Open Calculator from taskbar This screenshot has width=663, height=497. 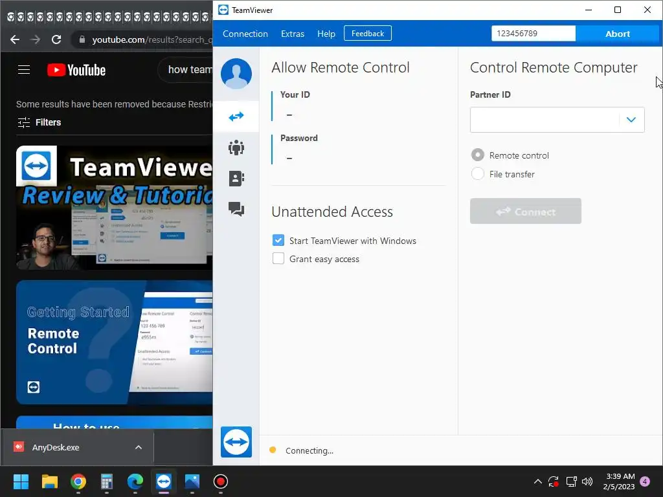click(x=107, y=481)
